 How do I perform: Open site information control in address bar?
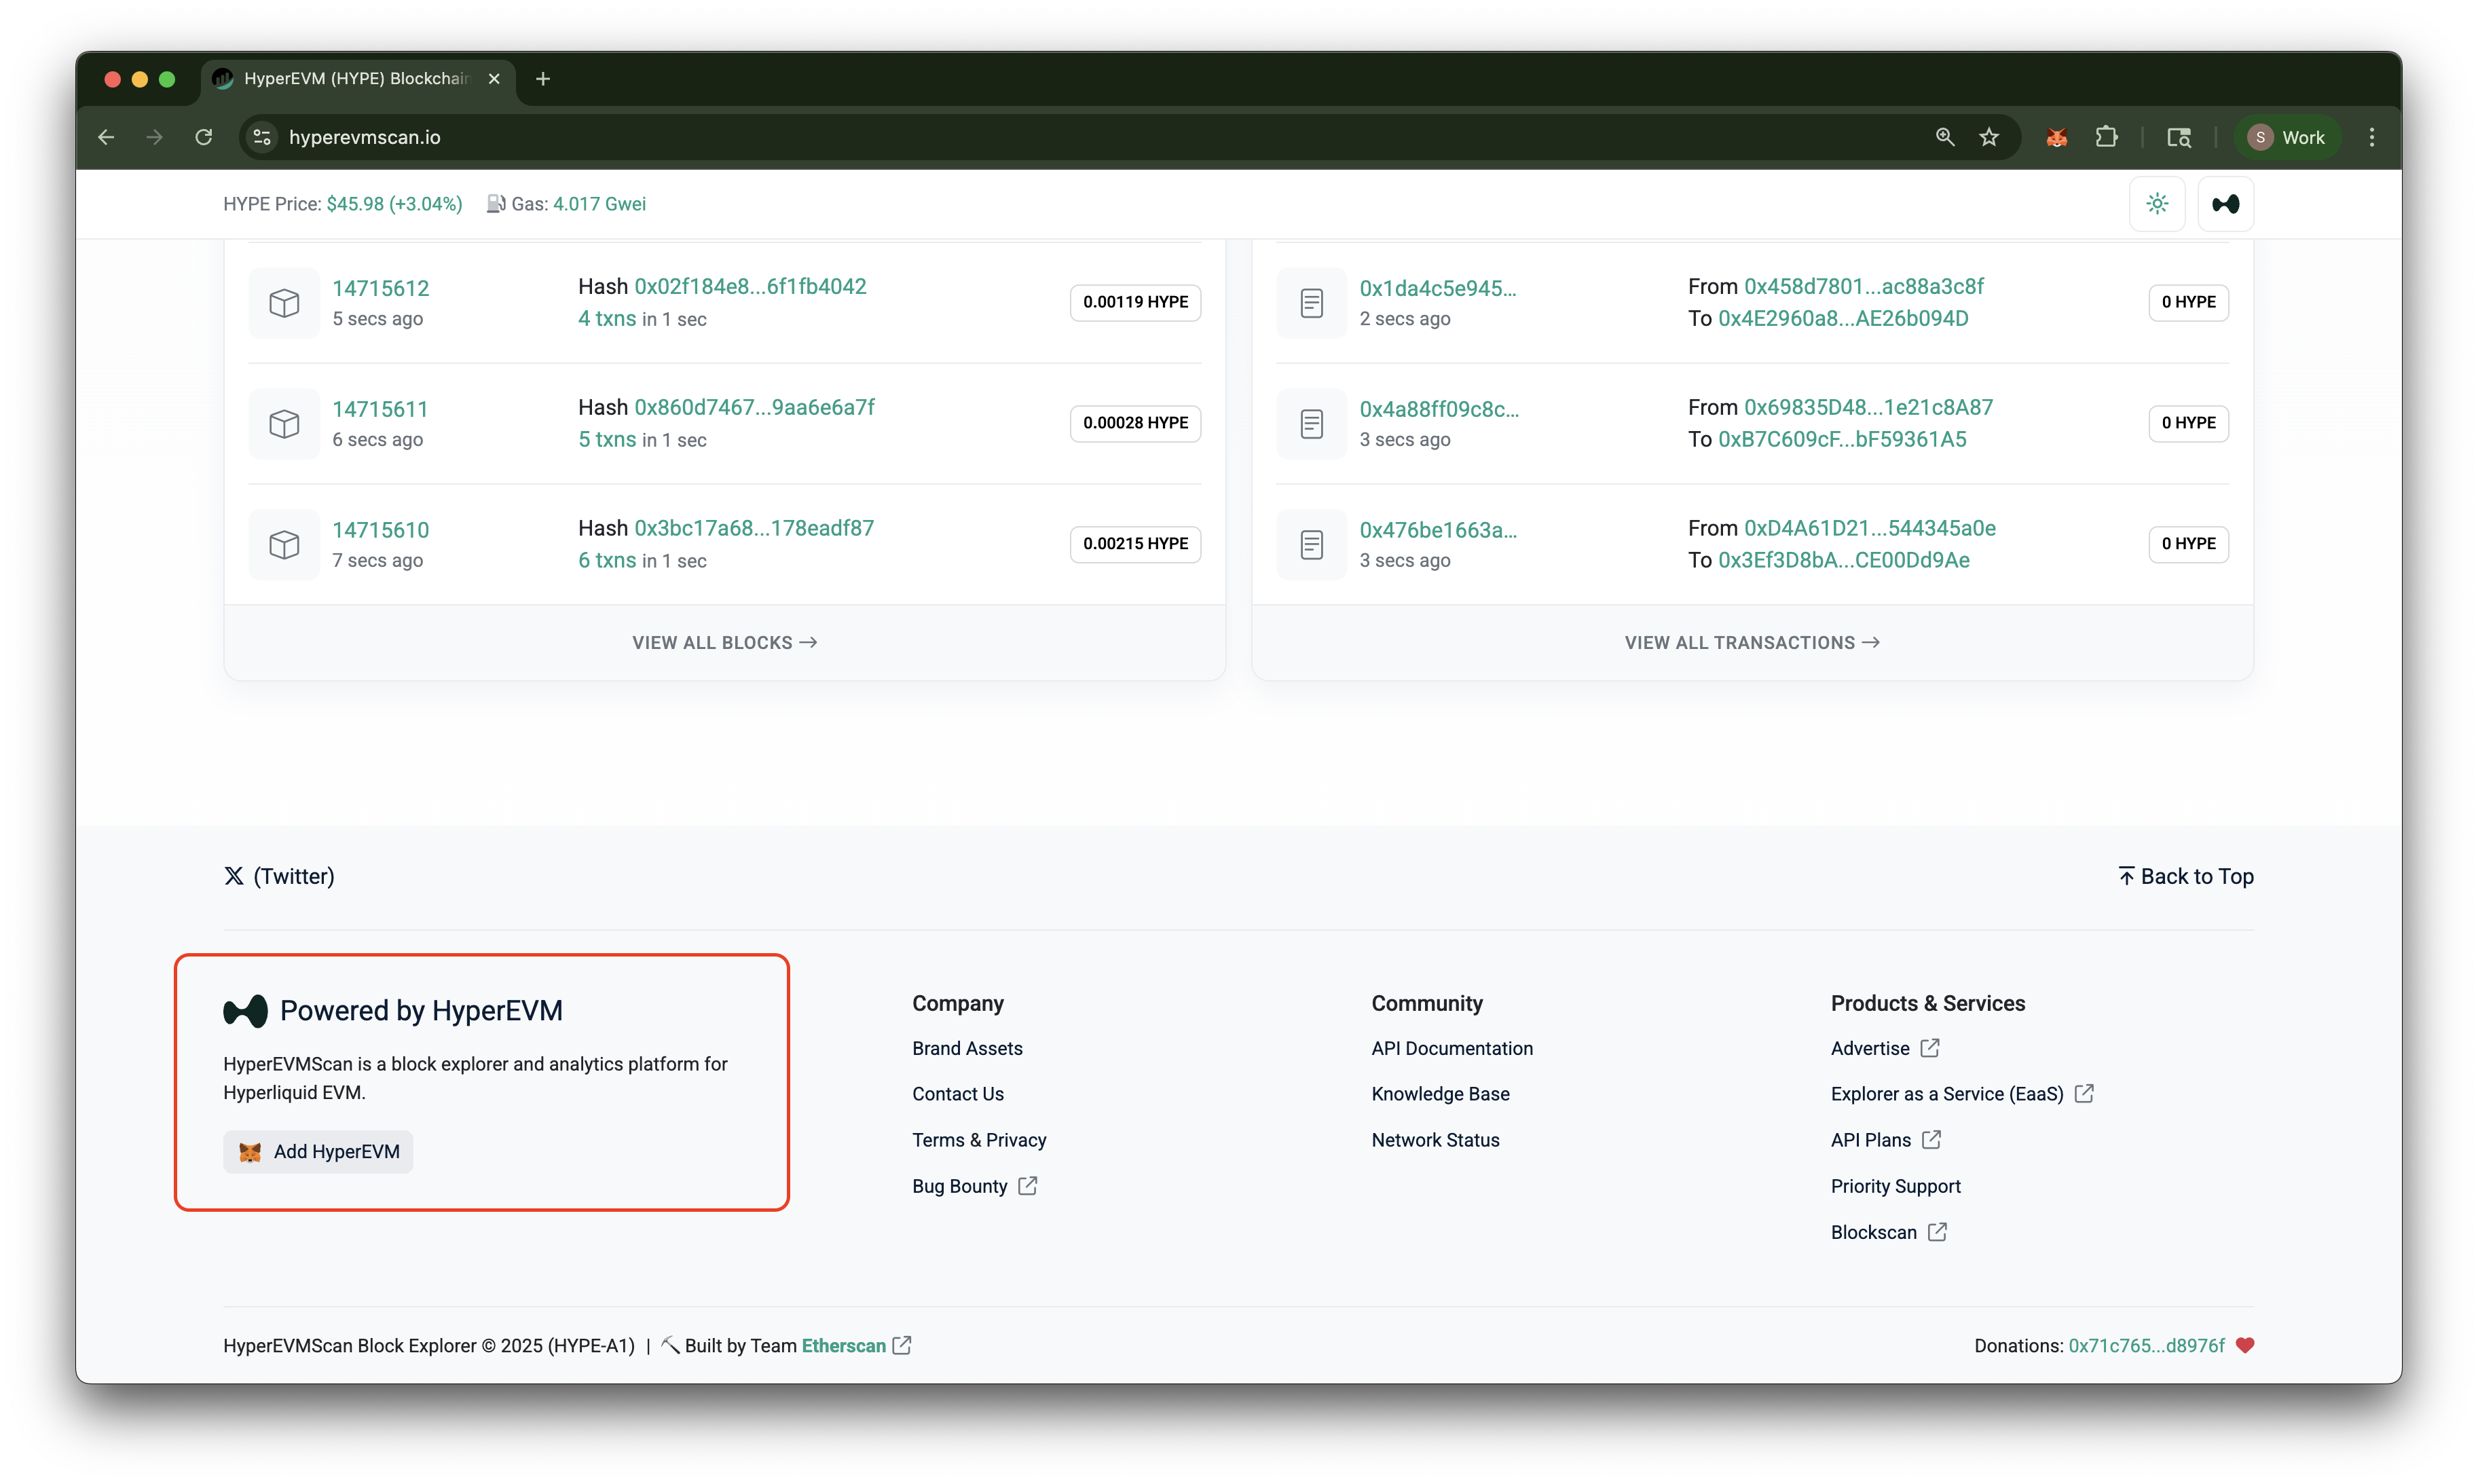point(262,138)
